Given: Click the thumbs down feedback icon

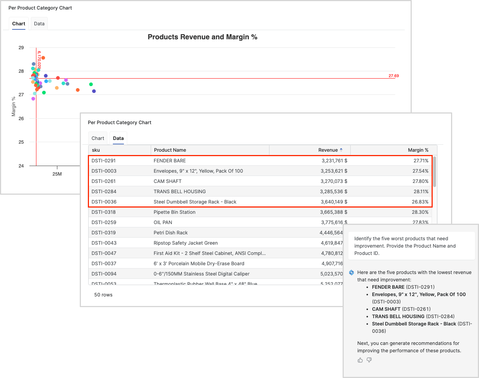Looking at the screenshot, I should 369,360.
